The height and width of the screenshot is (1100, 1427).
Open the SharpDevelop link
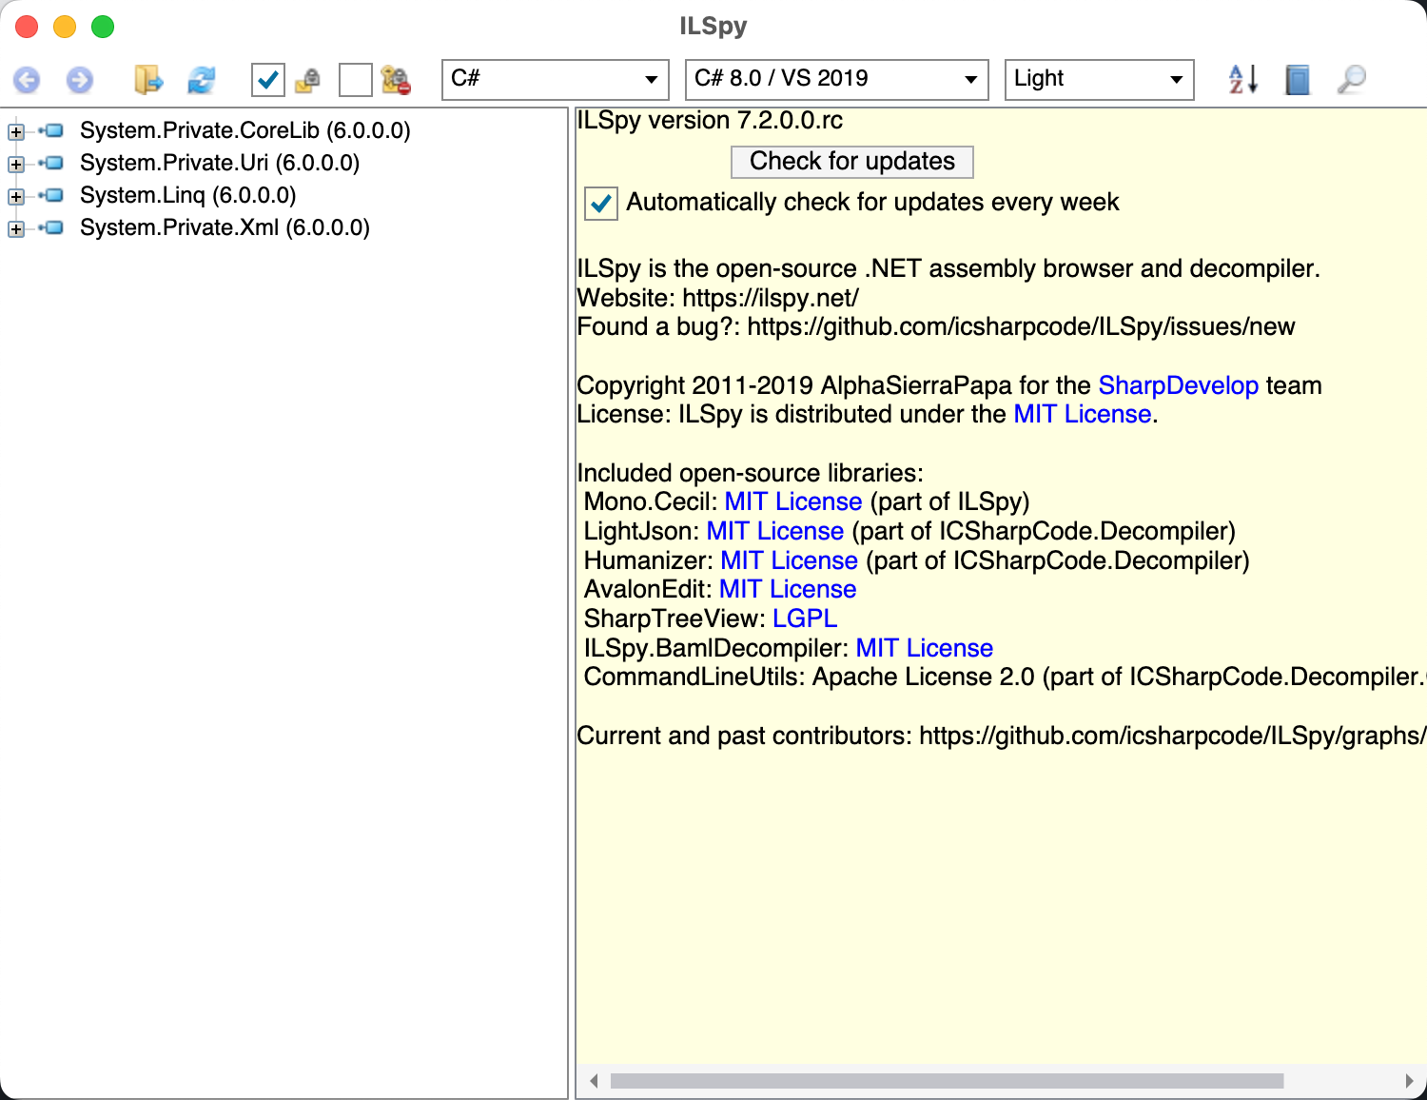(1178, 385)
